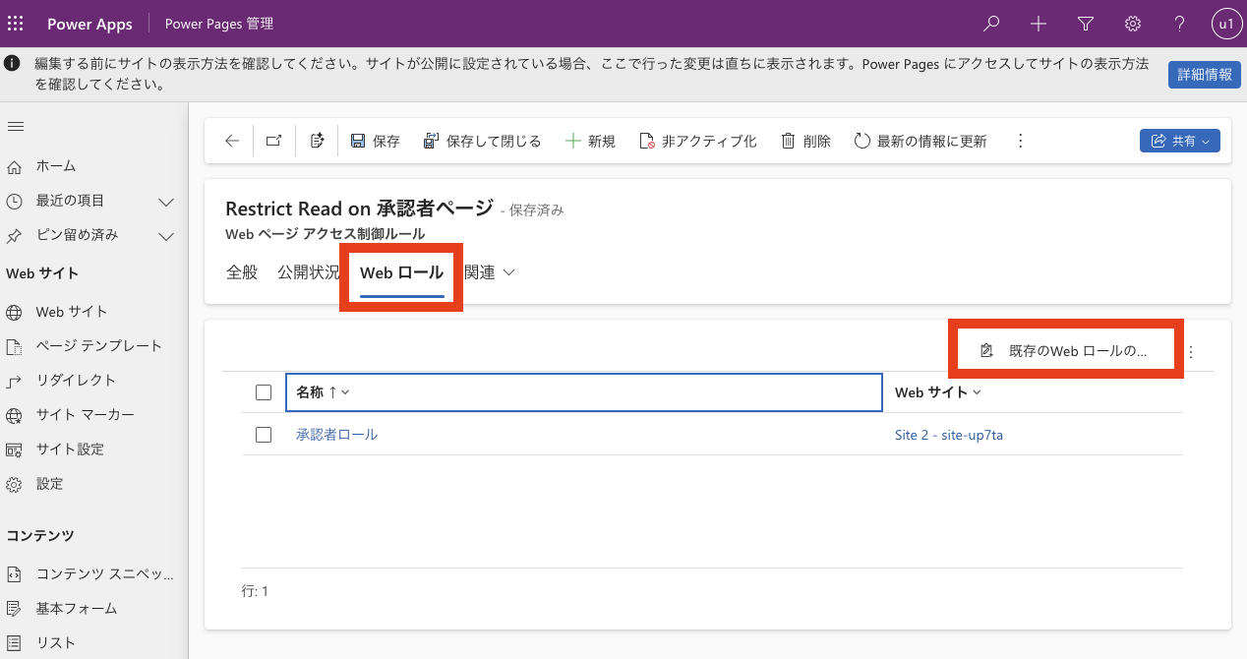Screen dimensions: 1247x659
Task: Select the 承認者ロール row checkbox
Action: [x=263, y=435]
